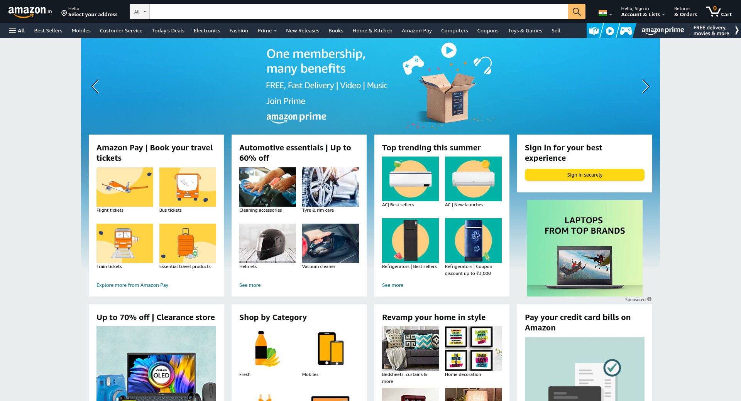Open the India flag language dropdown

[605, 13]
